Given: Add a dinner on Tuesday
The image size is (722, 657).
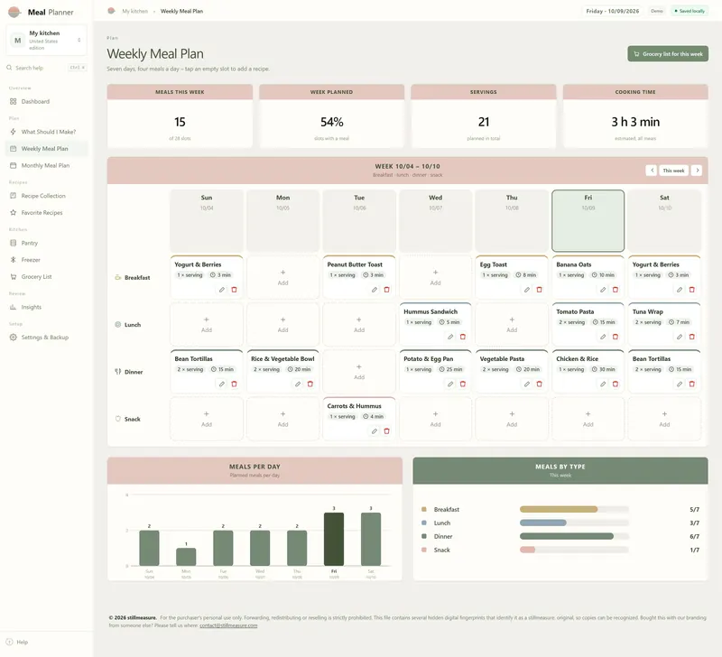Looking at the screenshot, I should click(x=359, y=372).
